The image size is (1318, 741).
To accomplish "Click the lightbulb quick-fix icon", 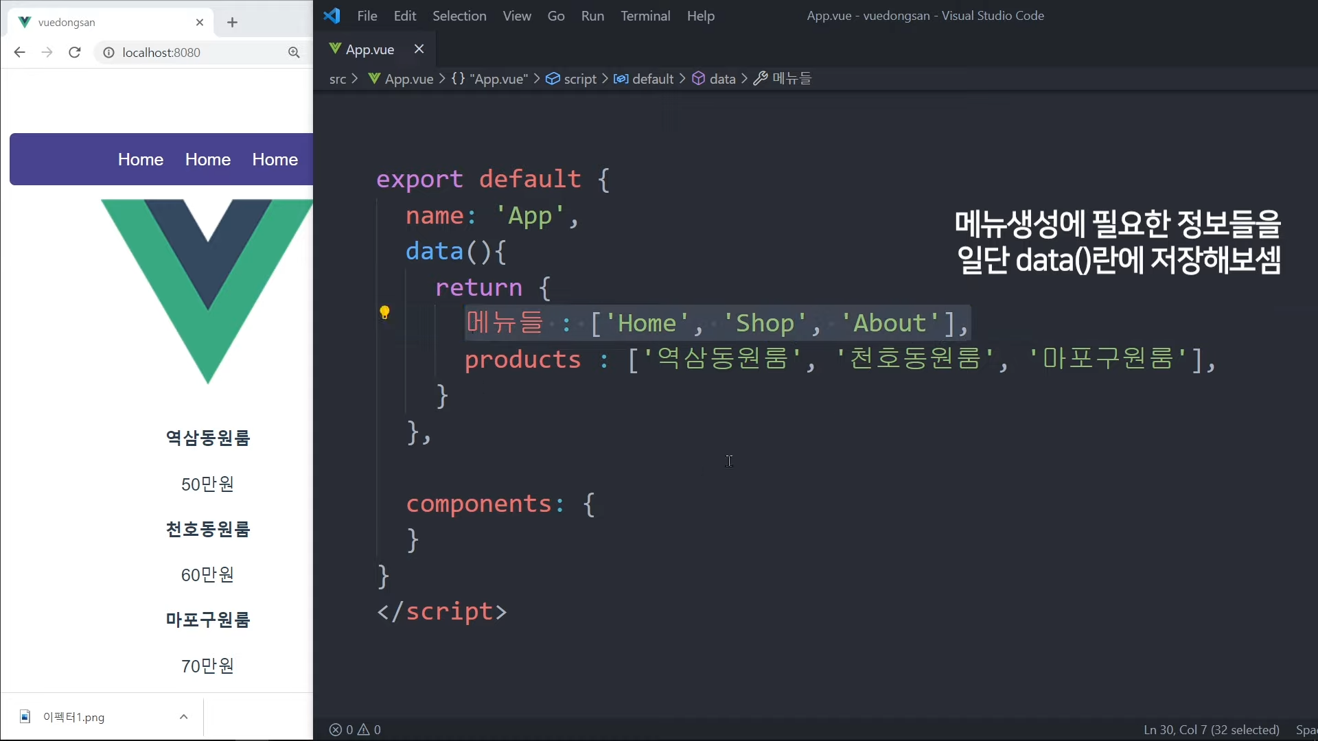I will point(384,313).
